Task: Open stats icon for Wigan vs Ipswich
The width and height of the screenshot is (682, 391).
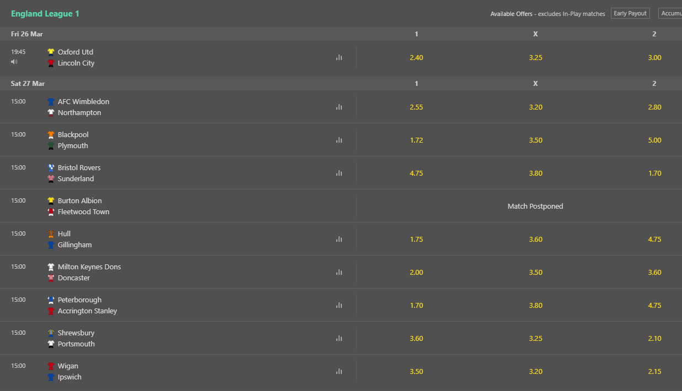Action: (339, 371)
